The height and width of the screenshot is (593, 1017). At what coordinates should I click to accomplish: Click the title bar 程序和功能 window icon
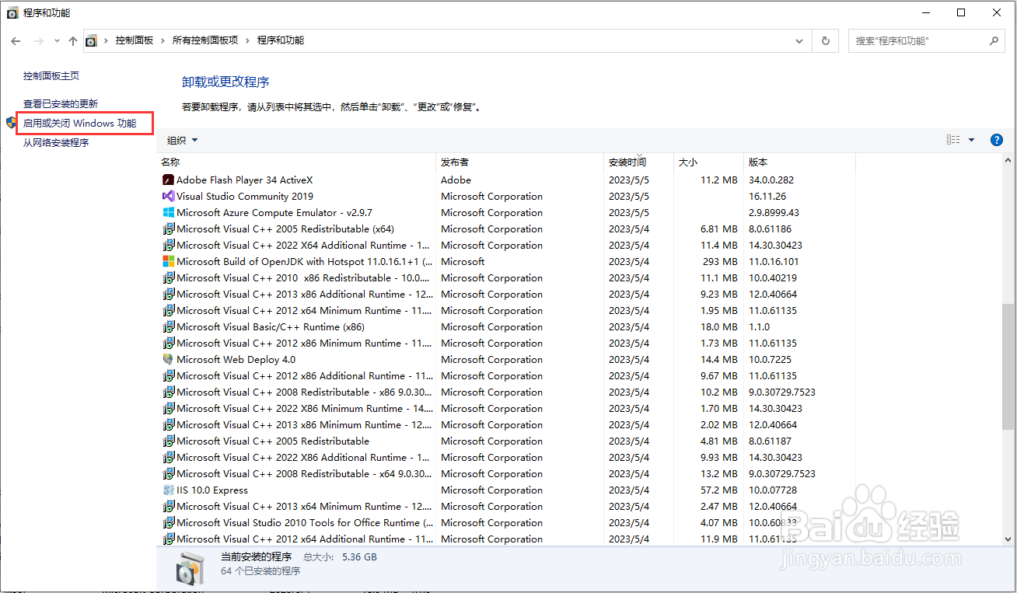click(x=12, y=13)
